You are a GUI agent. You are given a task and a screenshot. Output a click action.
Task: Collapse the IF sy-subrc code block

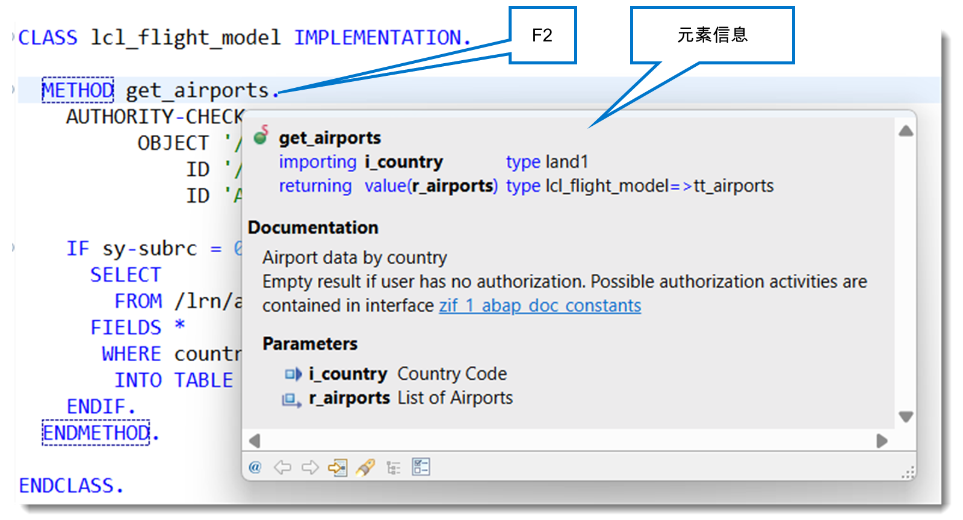pyautogui.click(x=13, y=247)
